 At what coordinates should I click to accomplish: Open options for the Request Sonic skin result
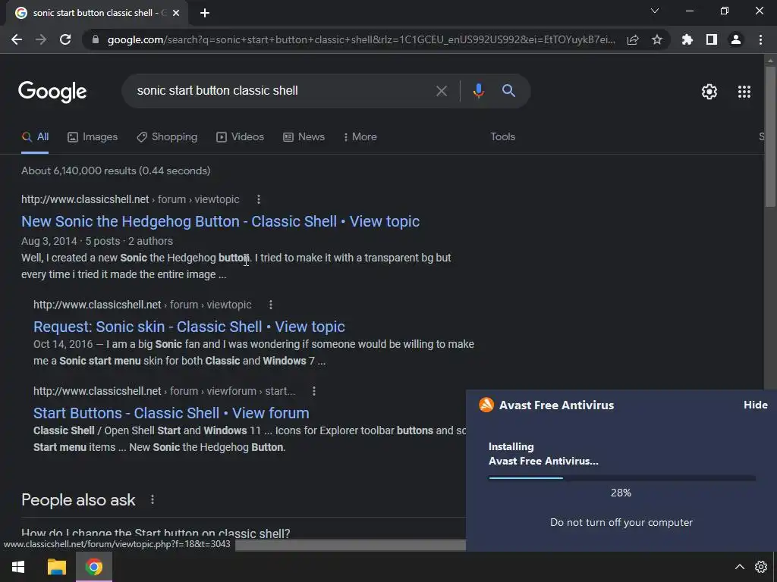click(x=271, y=305)
